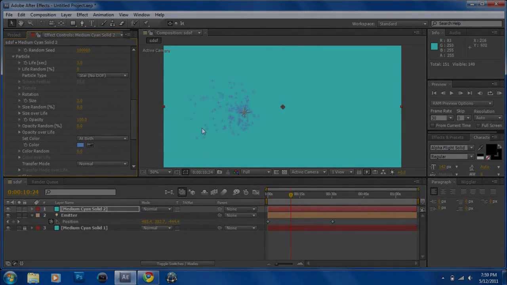Image resolution: width=507 pixels, height=285 pixels.
Task: Switch to Render Queue tab
Action: (x=45, y=182)
